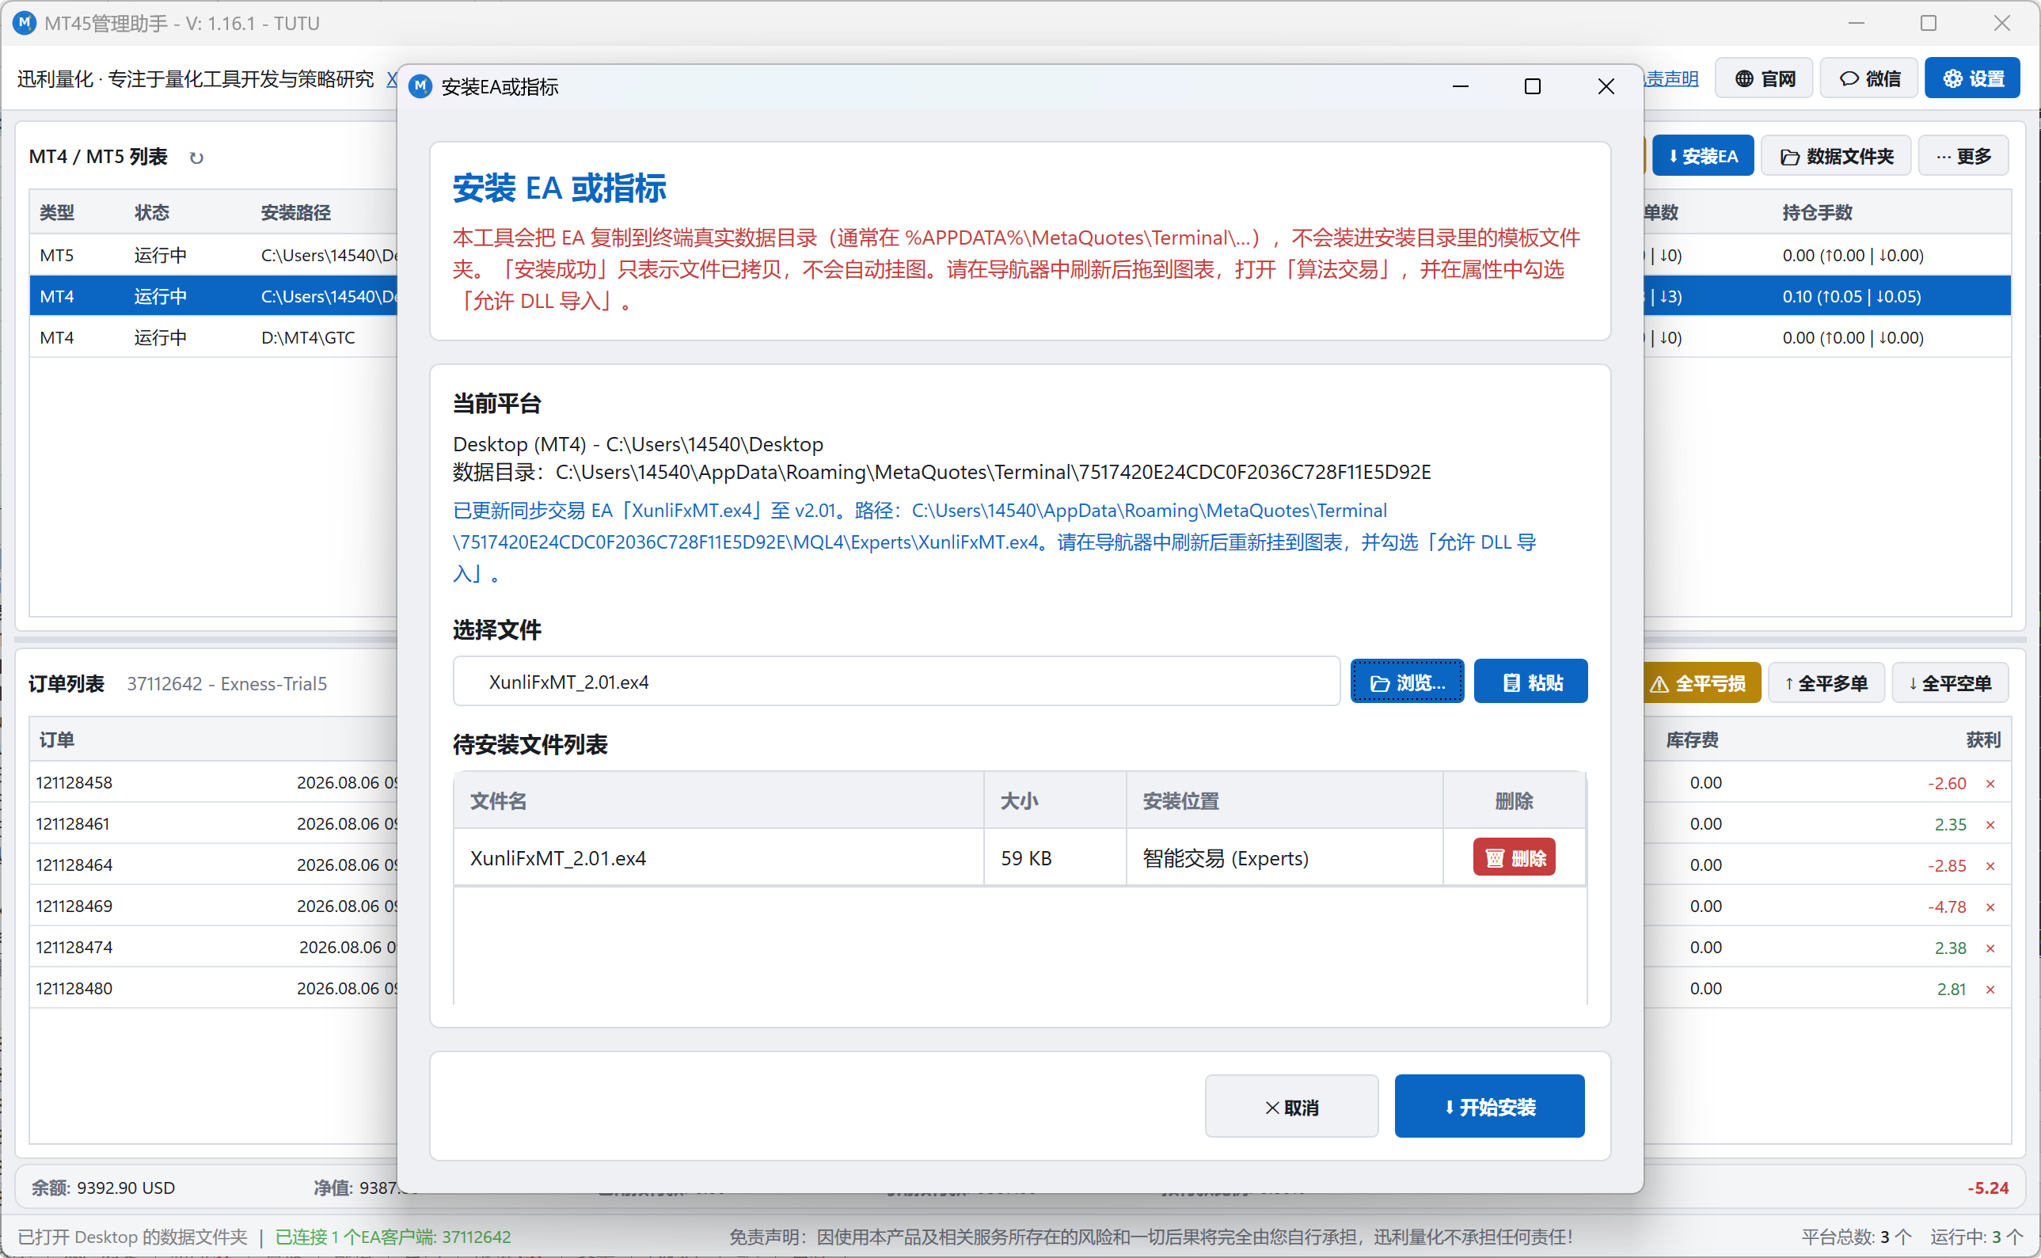Select highlighted MT4 running row
The height and width of the screenshot is (1258, 2041).
(x=213, y=296)
